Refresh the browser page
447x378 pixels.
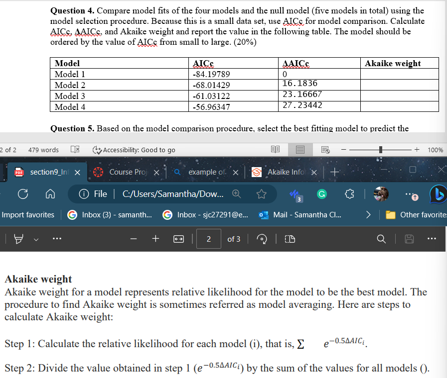click(23, 194)
